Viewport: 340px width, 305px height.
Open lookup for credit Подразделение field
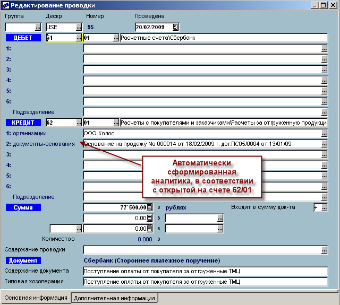pyautogui.click(x=324, y=197)
